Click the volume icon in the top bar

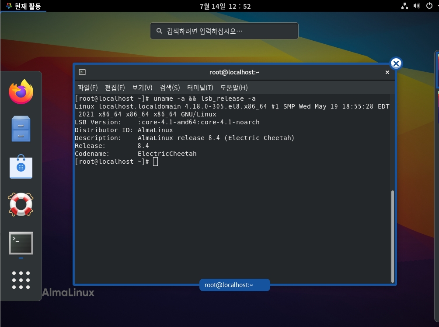(416, 6)
